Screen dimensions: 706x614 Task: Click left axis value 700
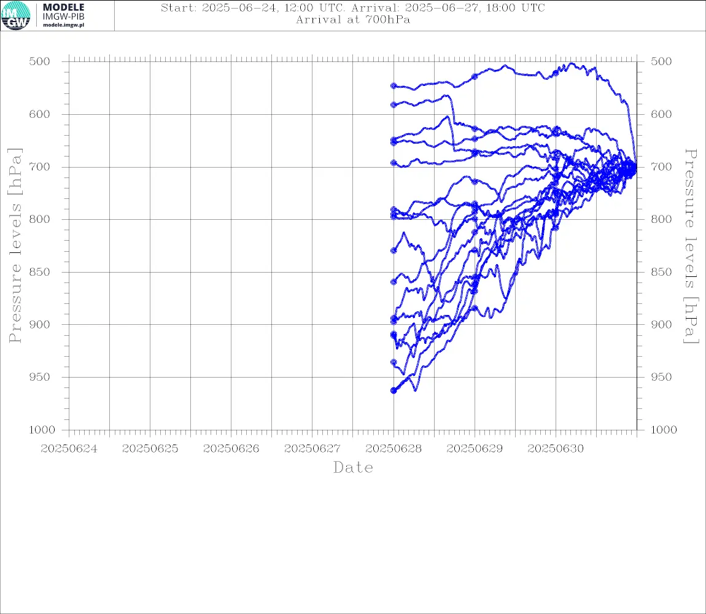click(40, 166)
